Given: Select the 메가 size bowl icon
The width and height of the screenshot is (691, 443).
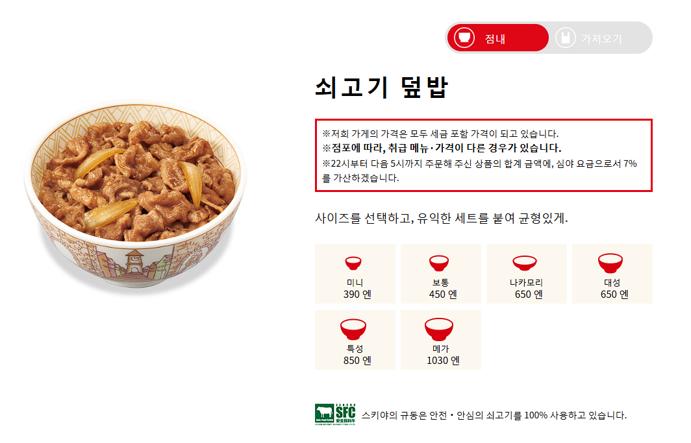Looking at the screenshot, I should [x=439, y=329].
